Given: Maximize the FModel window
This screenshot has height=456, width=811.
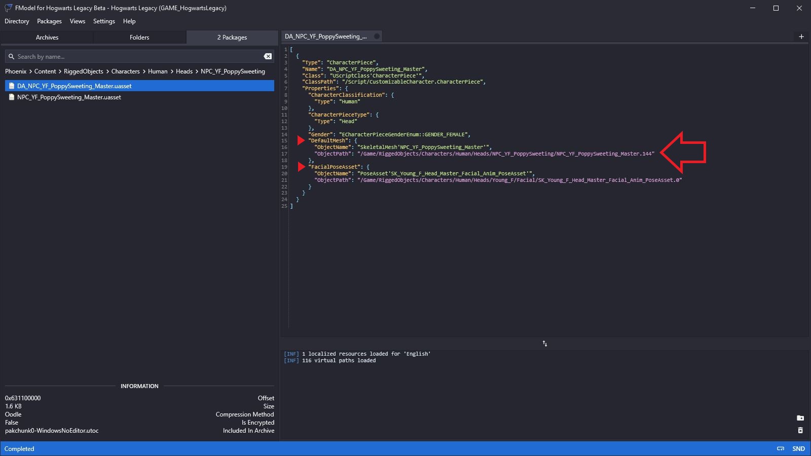Looking at the screenshot, I should [776, 8].
